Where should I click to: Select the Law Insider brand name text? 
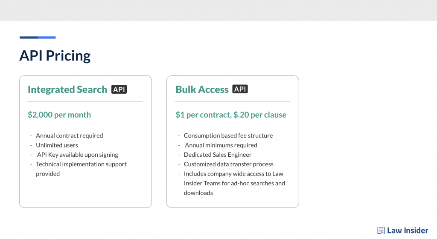pyautogui.click(x=408, y=230)
